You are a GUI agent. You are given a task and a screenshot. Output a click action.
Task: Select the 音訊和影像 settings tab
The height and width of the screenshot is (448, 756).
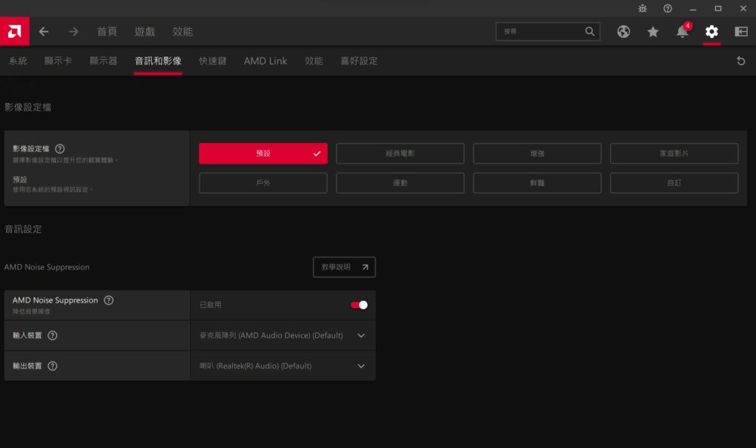tap(158, 61)
